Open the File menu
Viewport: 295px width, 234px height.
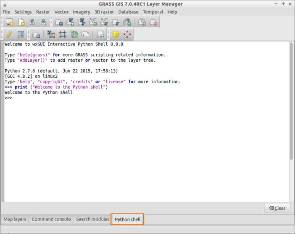point(6,12)
